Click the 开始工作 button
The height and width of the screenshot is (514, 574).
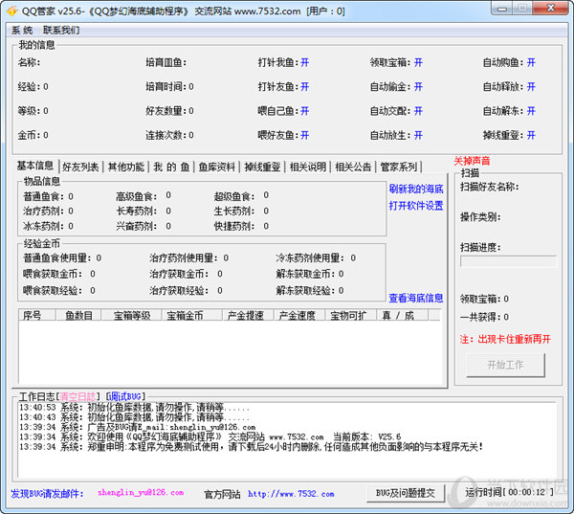505,365
